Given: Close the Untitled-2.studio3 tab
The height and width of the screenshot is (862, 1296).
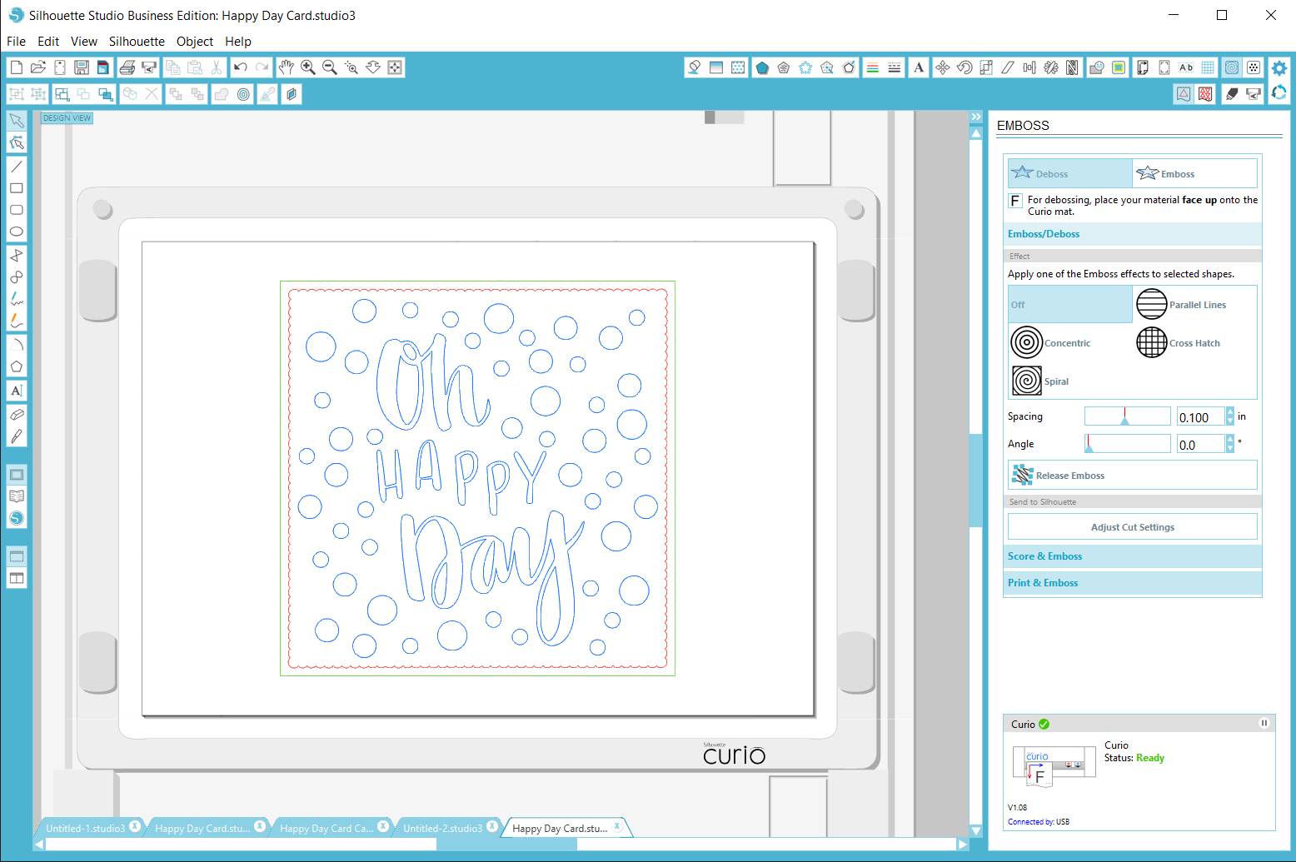Looking at the screenshot, I should [x=492, y=827].
